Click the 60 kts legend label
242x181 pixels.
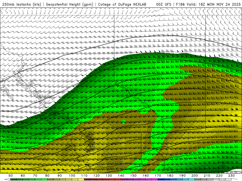click(x=23, y=176)
